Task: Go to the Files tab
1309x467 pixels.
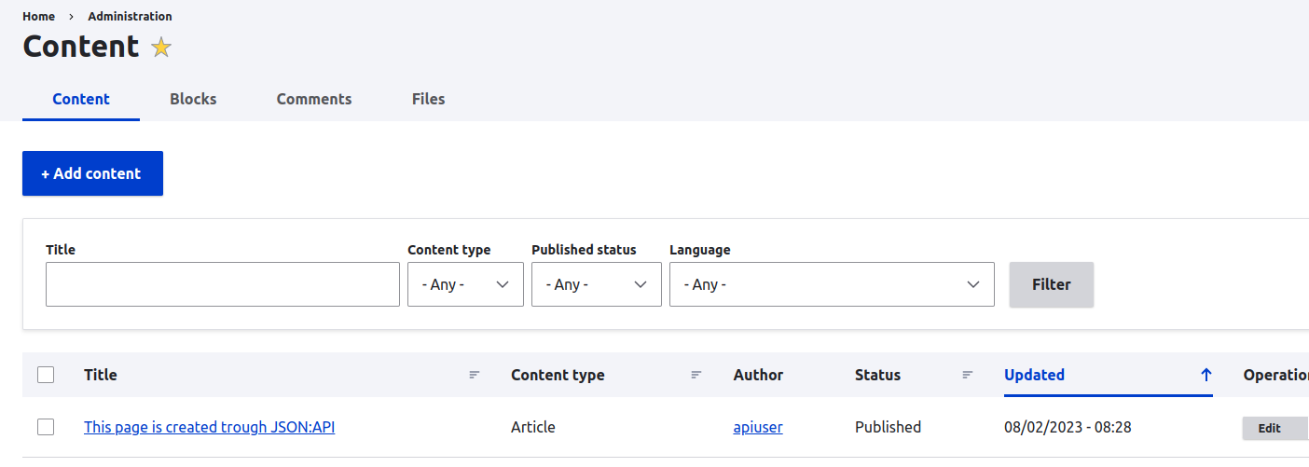Action: [428, 99]
